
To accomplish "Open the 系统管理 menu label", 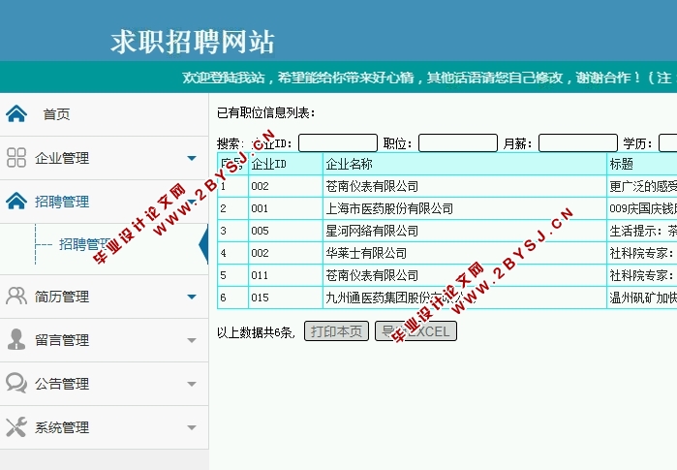I will point(62,427).
